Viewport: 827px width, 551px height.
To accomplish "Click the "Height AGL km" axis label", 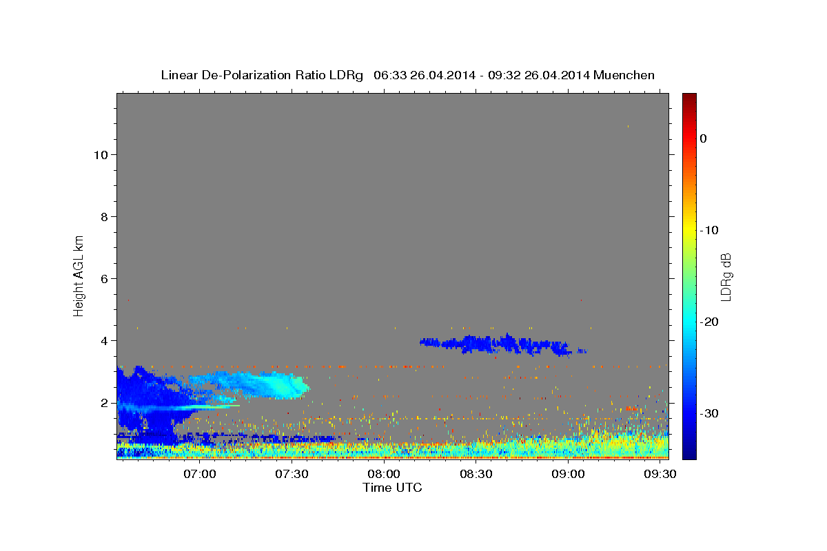I will click(79, 275).
